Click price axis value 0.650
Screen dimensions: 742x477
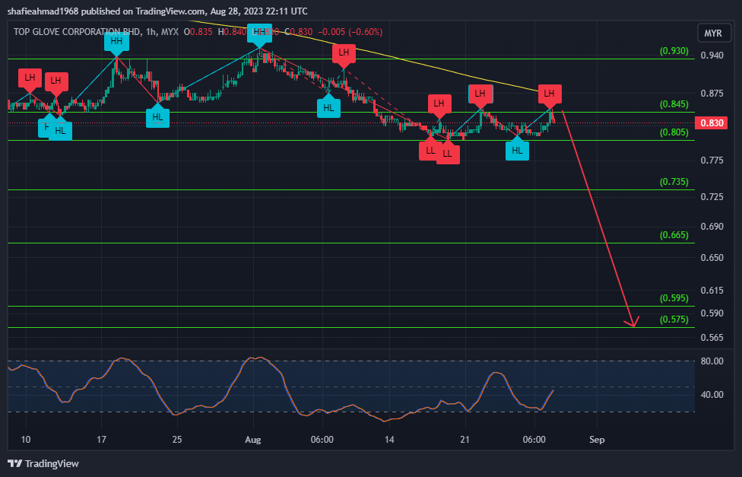(712, 258)
